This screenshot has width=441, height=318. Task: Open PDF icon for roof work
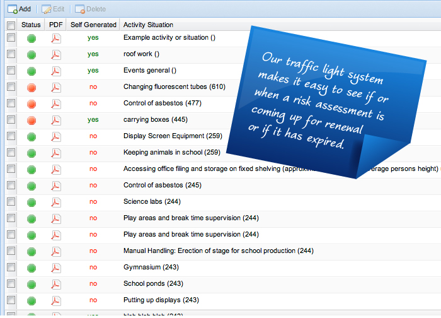[x=55, y=55]
